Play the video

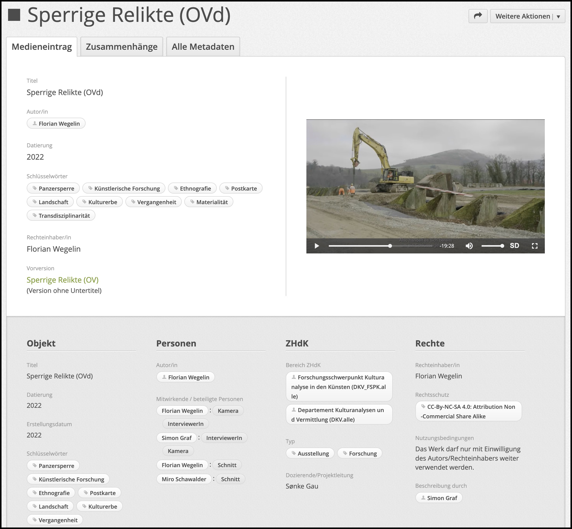pyautogui.click(x=317, y=246)
